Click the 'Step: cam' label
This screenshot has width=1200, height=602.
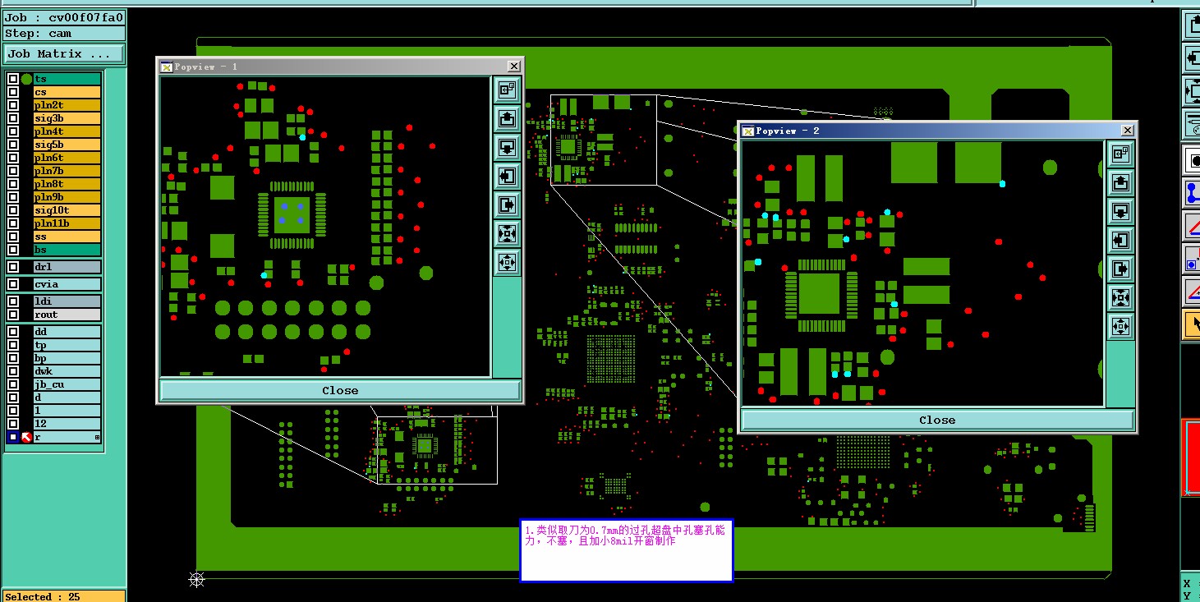click(x=64, y=34)
